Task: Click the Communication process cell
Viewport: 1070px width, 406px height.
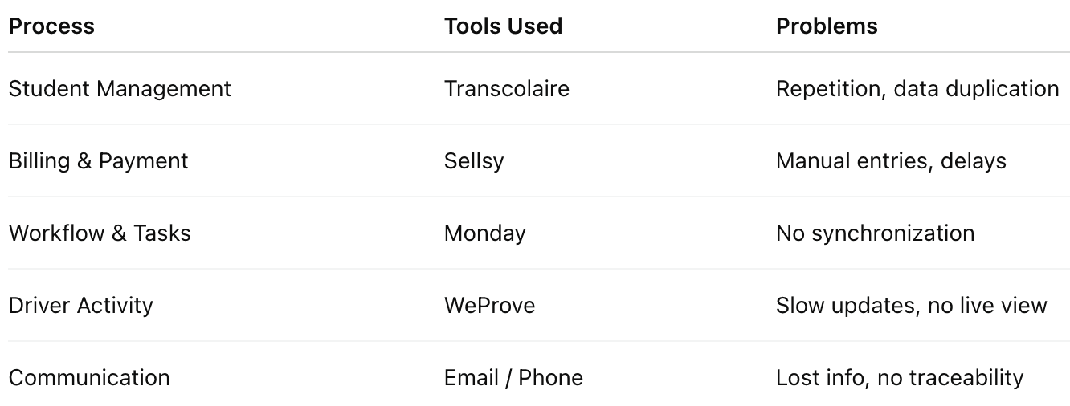Action: tap(89, 377)
